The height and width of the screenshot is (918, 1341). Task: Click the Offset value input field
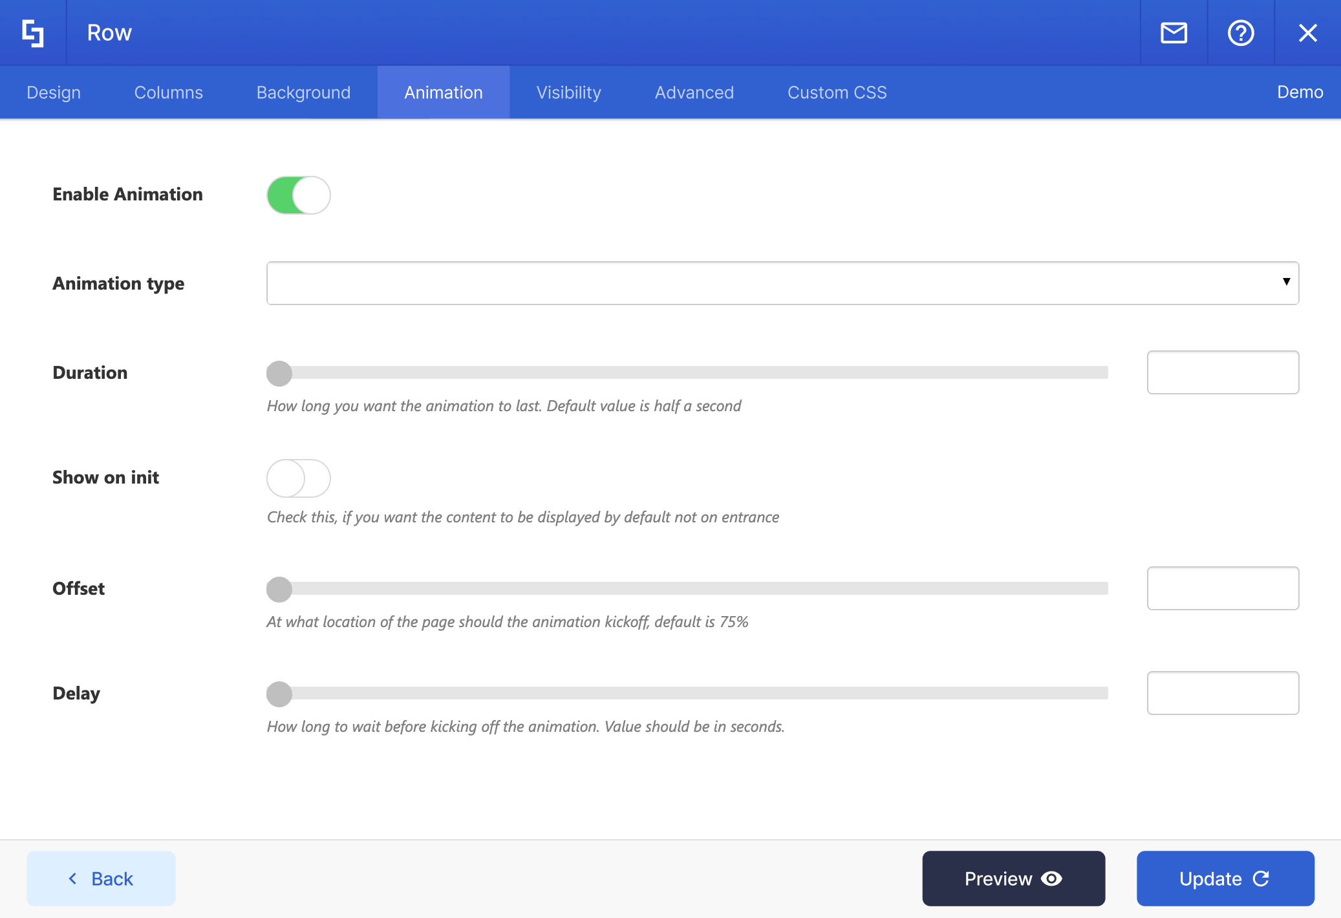[1223, 588]
